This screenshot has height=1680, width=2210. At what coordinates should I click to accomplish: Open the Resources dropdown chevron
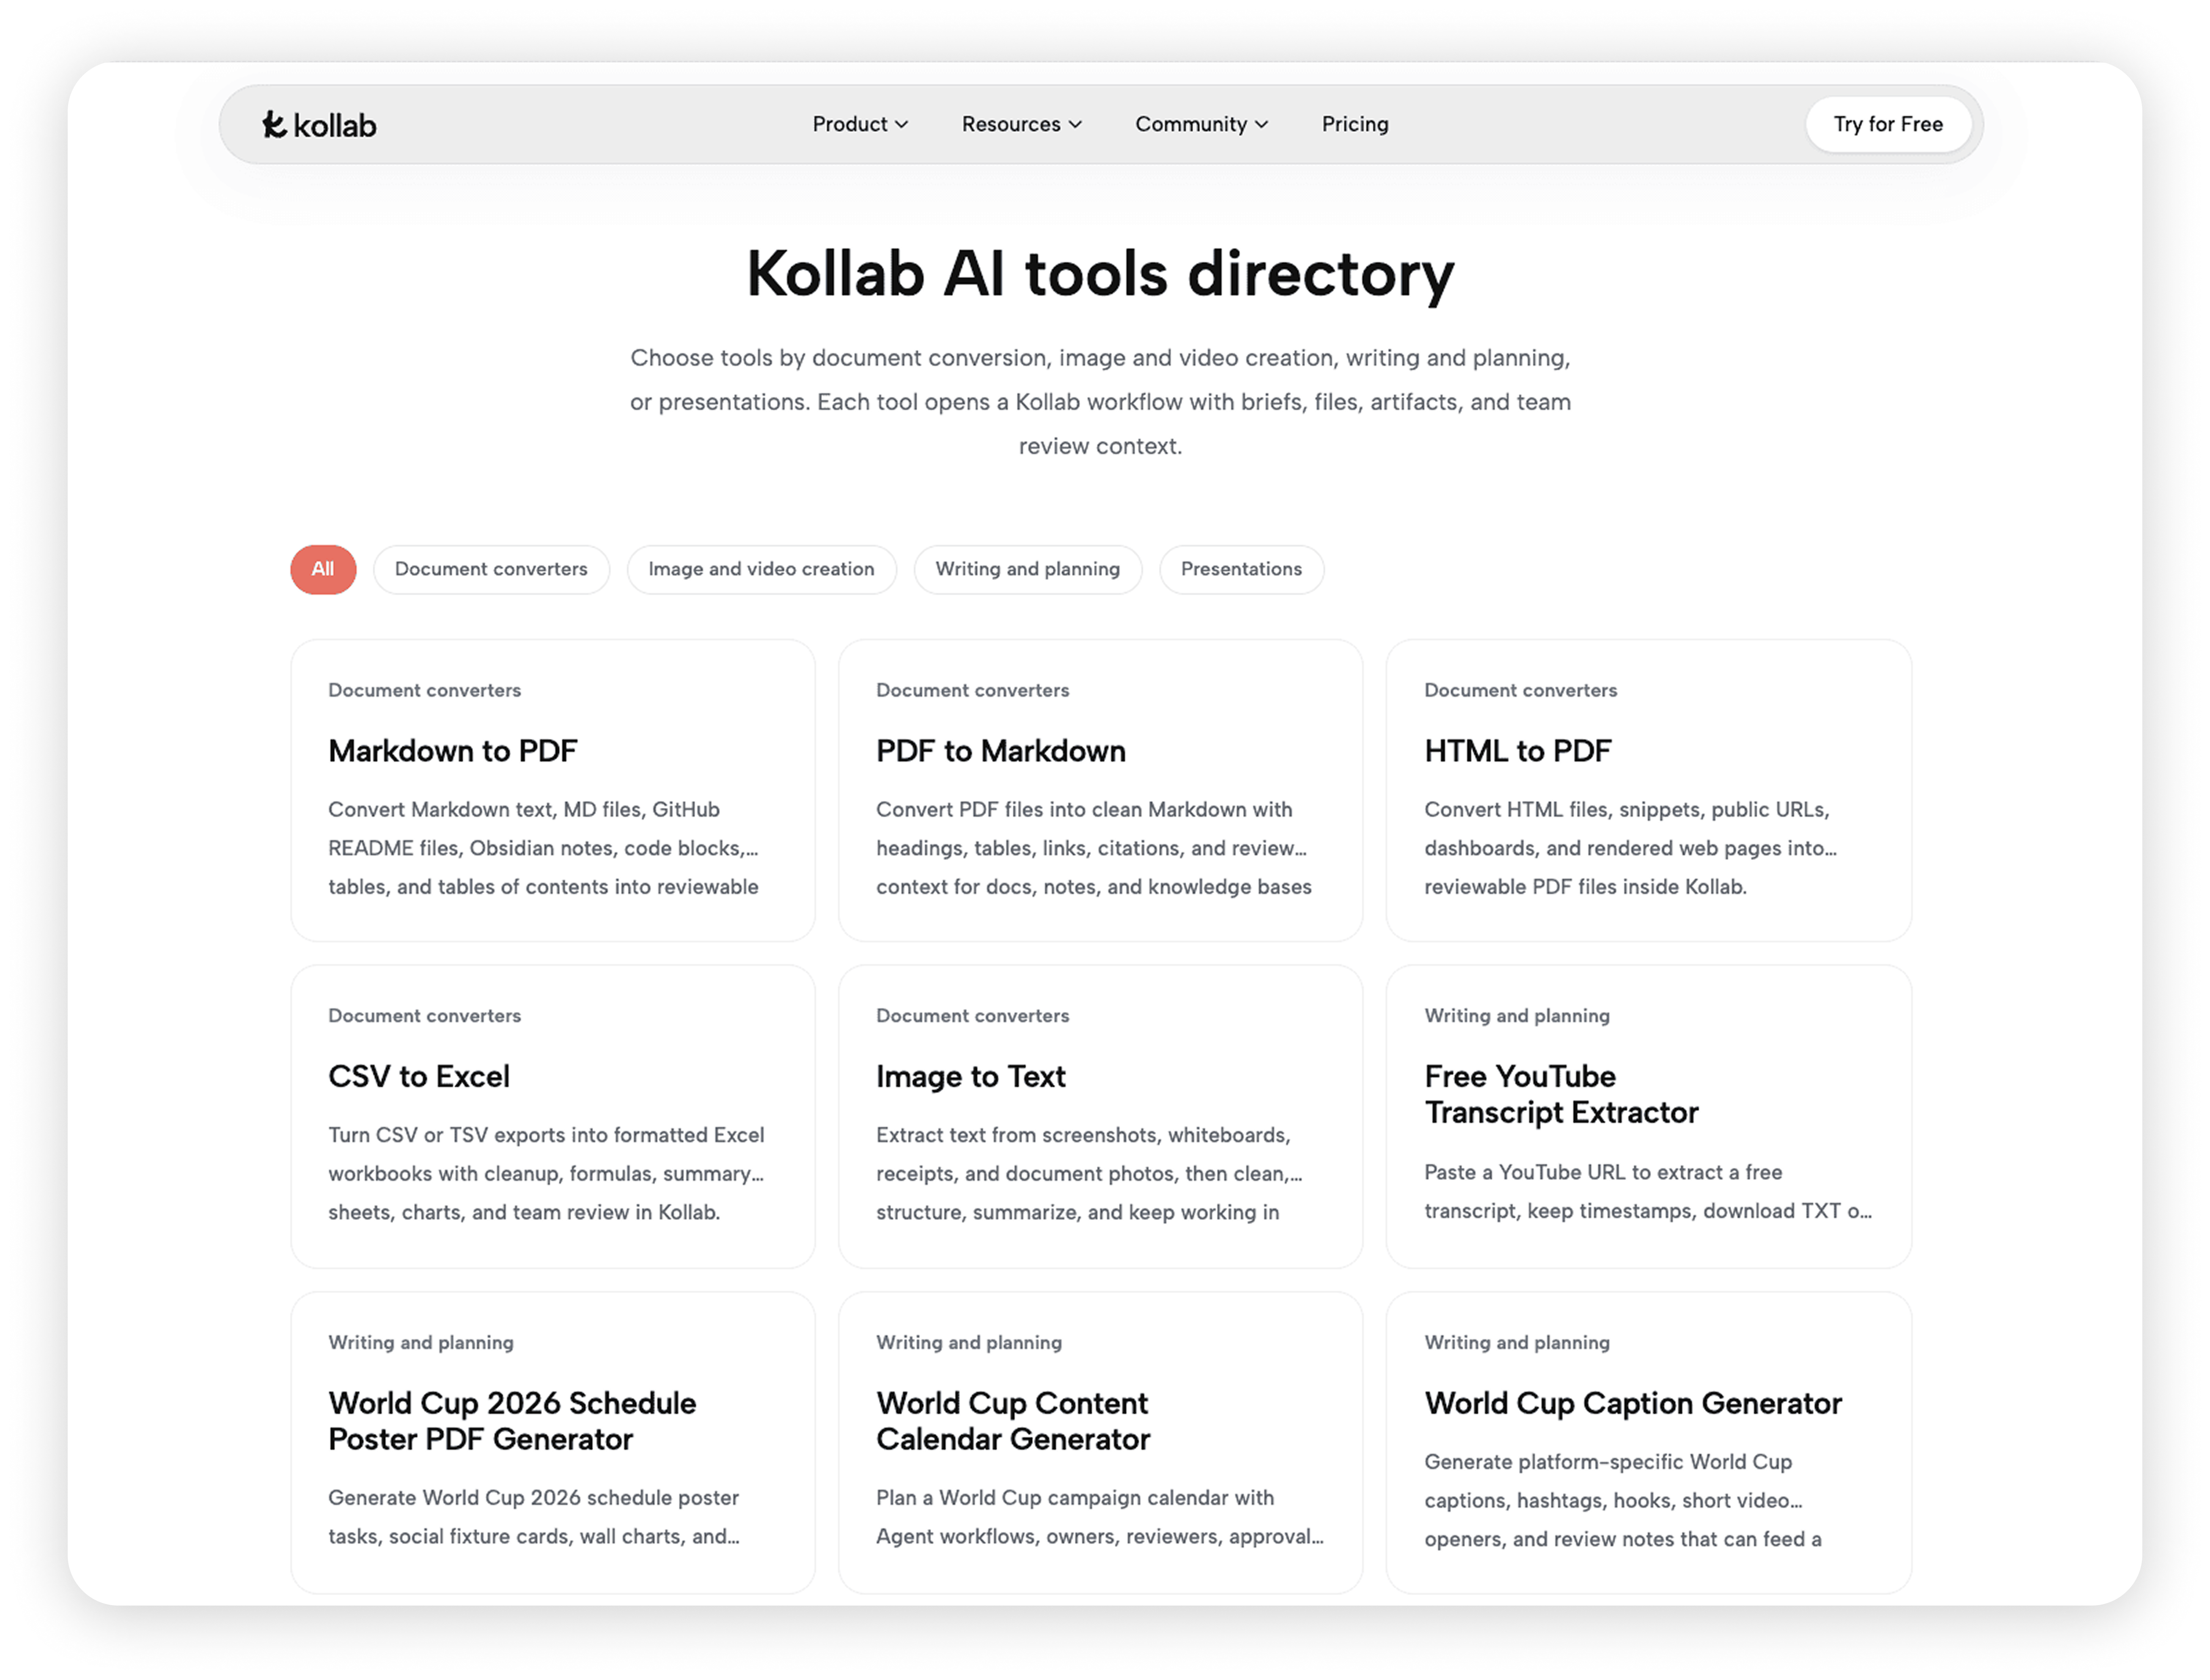tap(1075, 125)
